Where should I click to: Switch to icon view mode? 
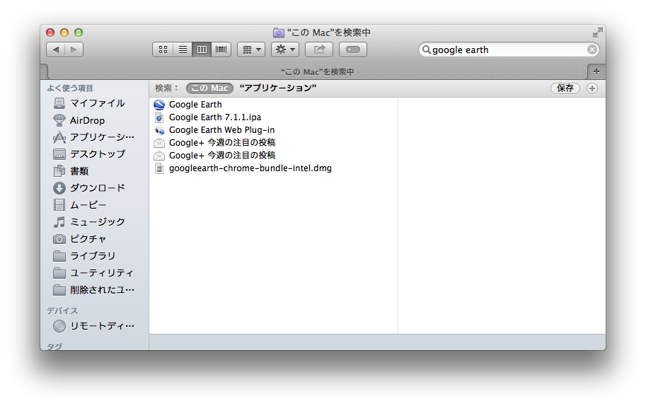pos(163,50)
